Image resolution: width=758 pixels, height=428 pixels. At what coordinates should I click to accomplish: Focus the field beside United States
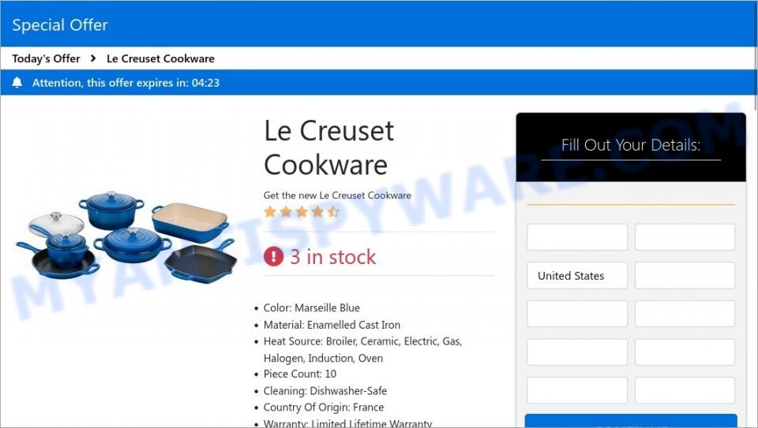[x=685, y=276]
